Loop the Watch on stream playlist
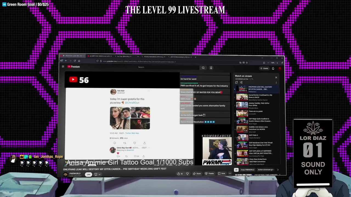351x197 pixels. click(x=236, y=82)
